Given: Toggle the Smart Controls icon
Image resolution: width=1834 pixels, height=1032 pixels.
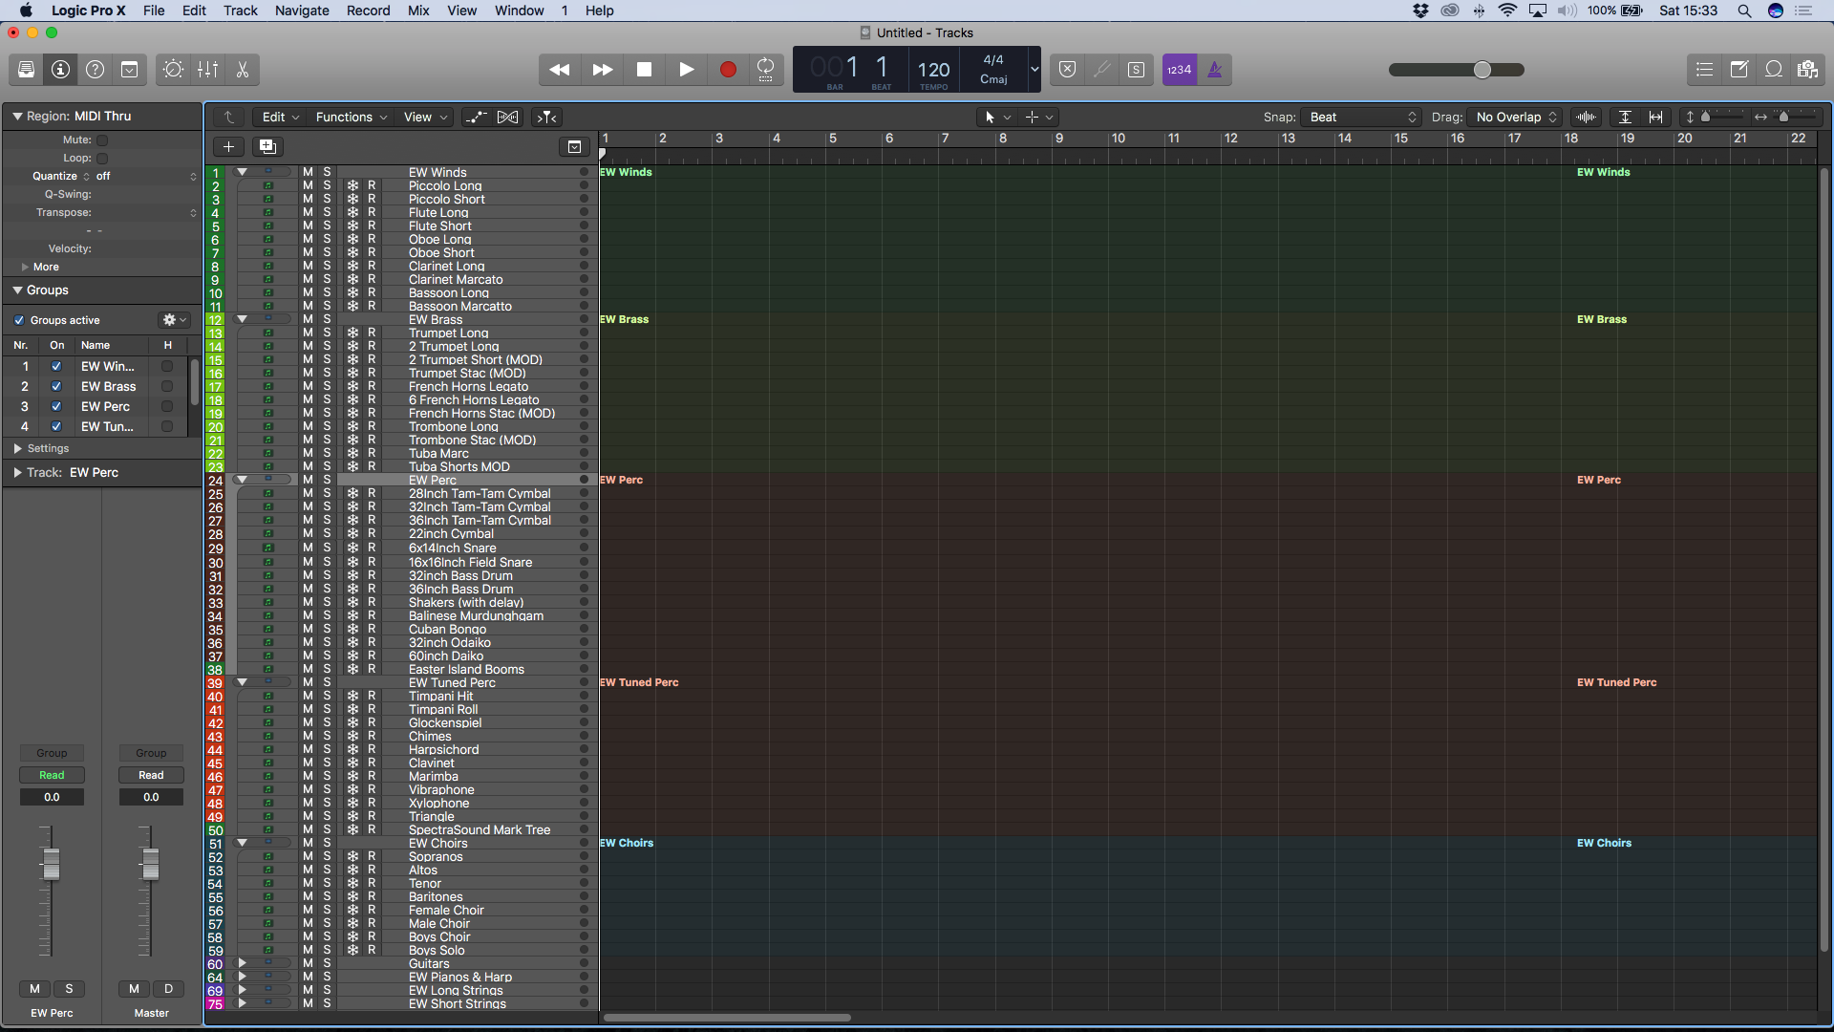Looking at the screenshot, I should coord(173,70).
